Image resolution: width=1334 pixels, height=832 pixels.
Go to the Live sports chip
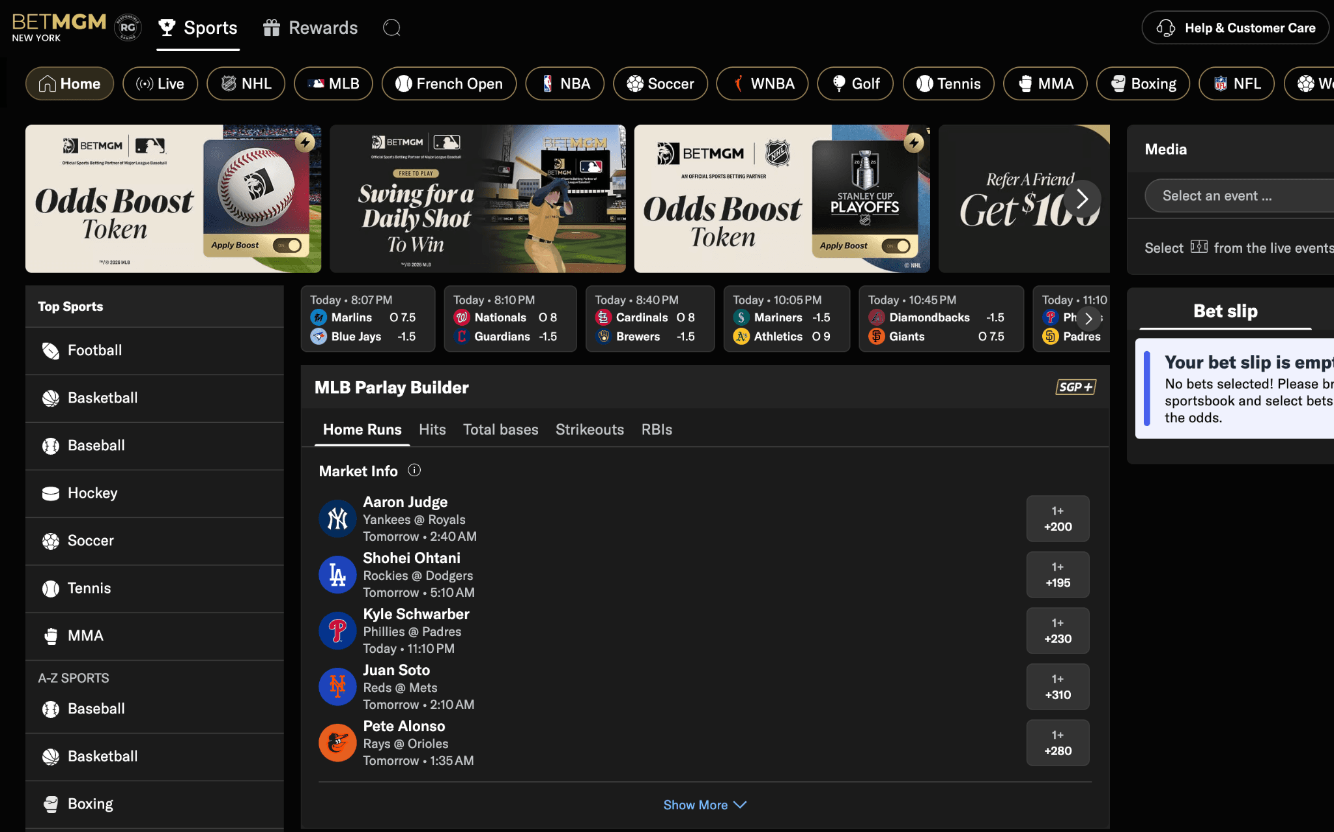[x=160, y=83]
